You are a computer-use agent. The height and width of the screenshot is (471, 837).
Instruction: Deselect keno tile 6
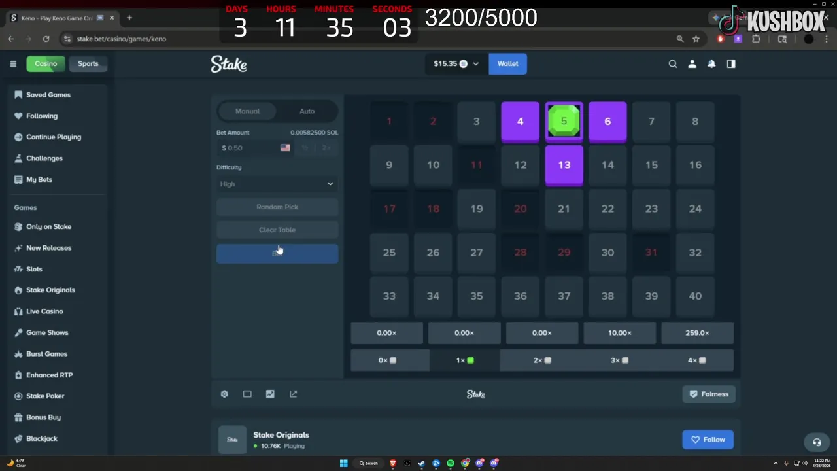[x=607, y=122]
